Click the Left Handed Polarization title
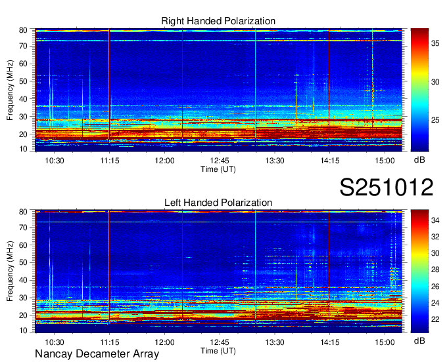The width and height of the screenshot is (447, 362). [218, 203]
